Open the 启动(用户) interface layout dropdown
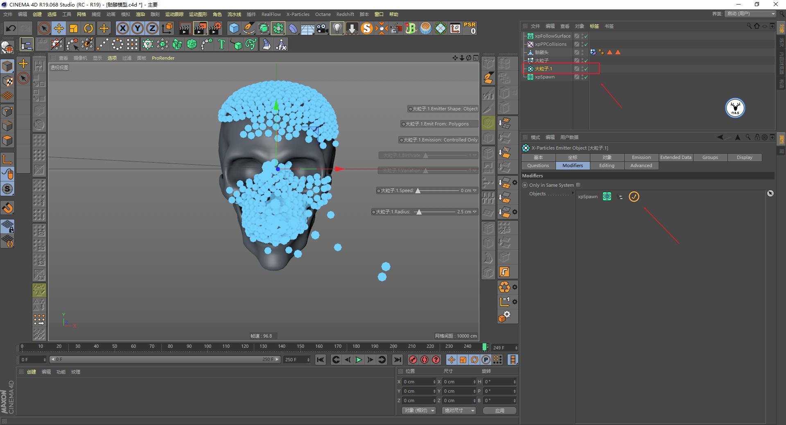This screenshot has height=425, width=786. (x=750, y=13)
